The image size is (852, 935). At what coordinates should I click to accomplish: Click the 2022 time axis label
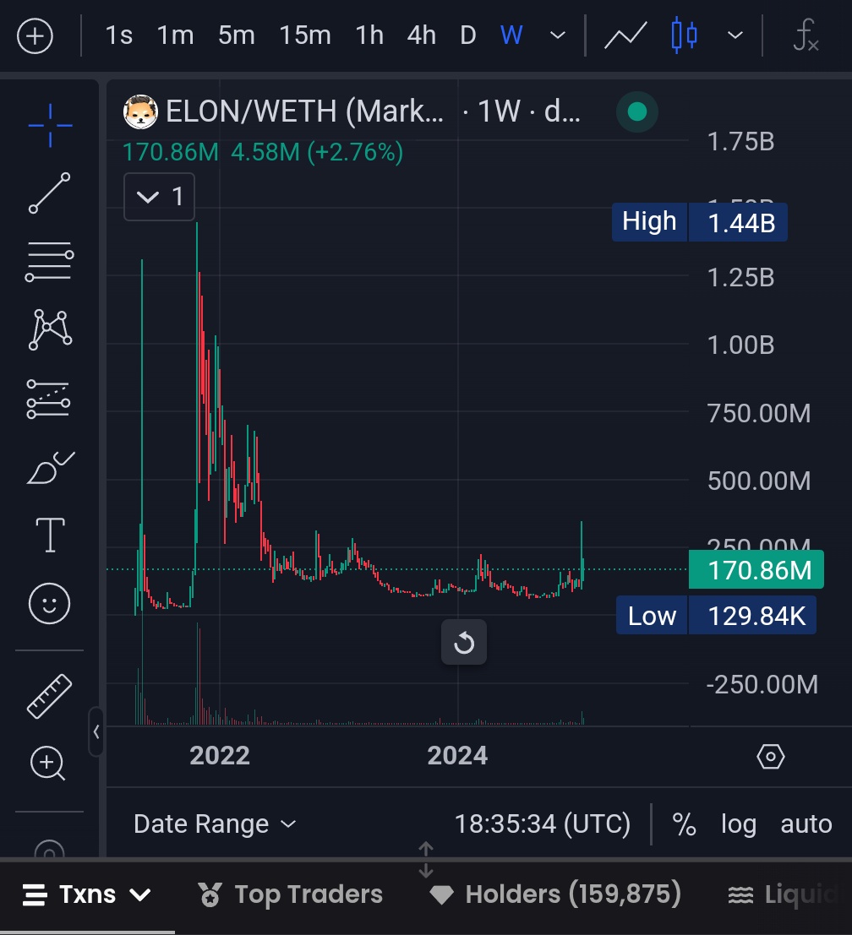pyautogui.click(x=219, y=755)
